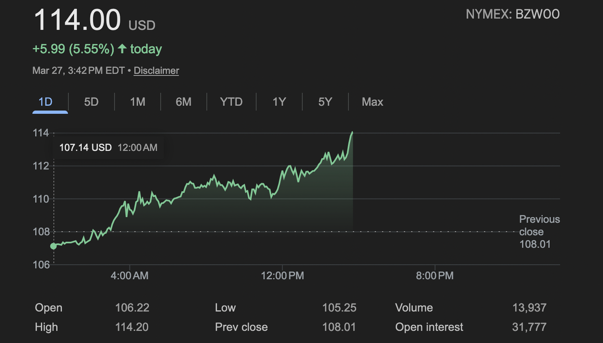Click the Volume value 13,937

coord(529,307)
